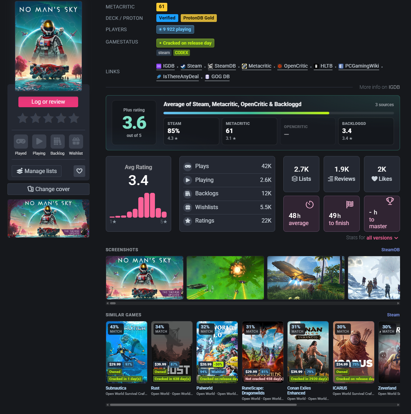Image resolution: width=411 pixels, height=414 pixels.
Task: Open the first No Man's Sky screenshot
Action: point(145,278)
